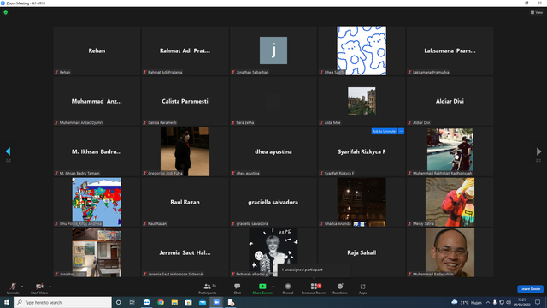547x308 pixels.
Task: Open Cortana from the taskbar
Action: pos(119,302)
